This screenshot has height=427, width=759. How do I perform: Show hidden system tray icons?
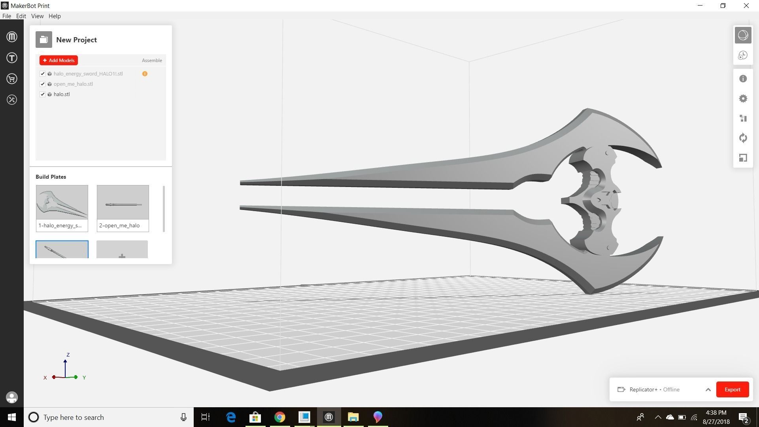click(658, 417)
